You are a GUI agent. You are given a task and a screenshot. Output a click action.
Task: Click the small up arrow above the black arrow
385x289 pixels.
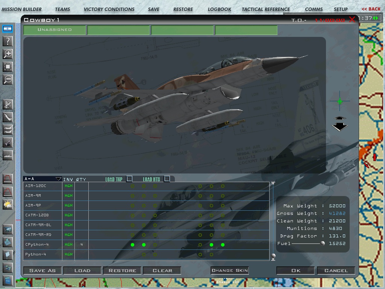(340, 118)
